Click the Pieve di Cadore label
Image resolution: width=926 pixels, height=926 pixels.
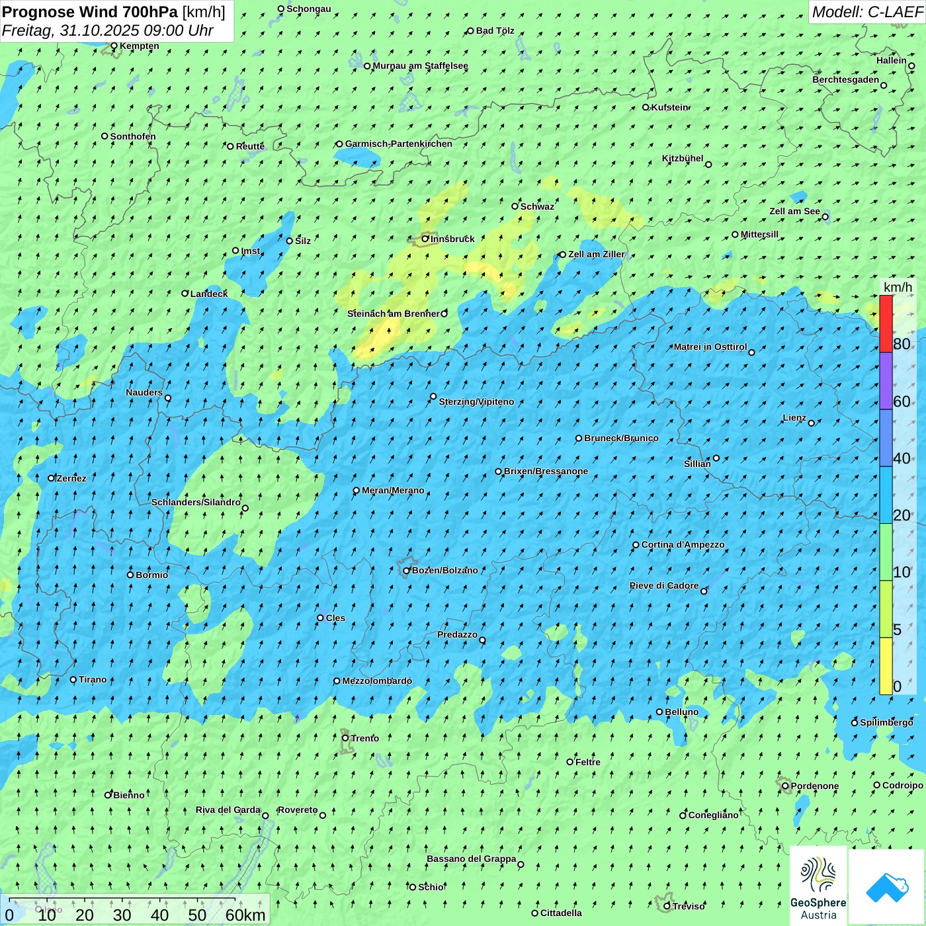(x=664, y=585)
